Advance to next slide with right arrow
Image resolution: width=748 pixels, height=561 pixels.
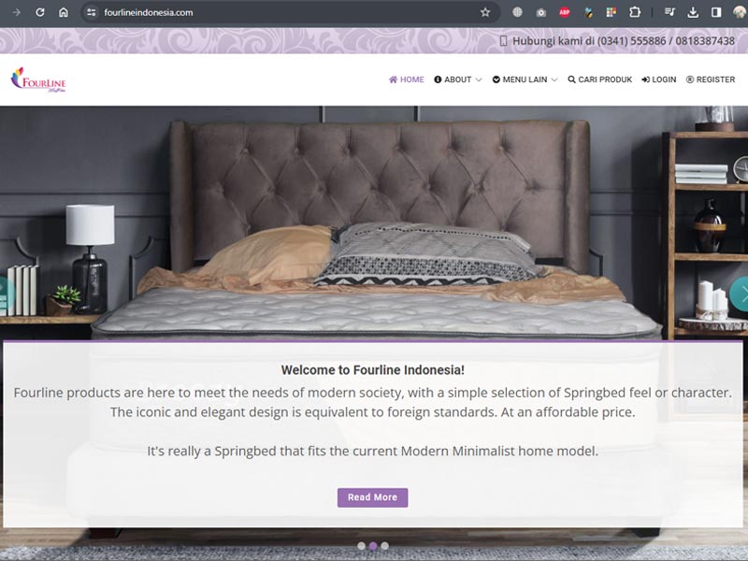[739, 295]
